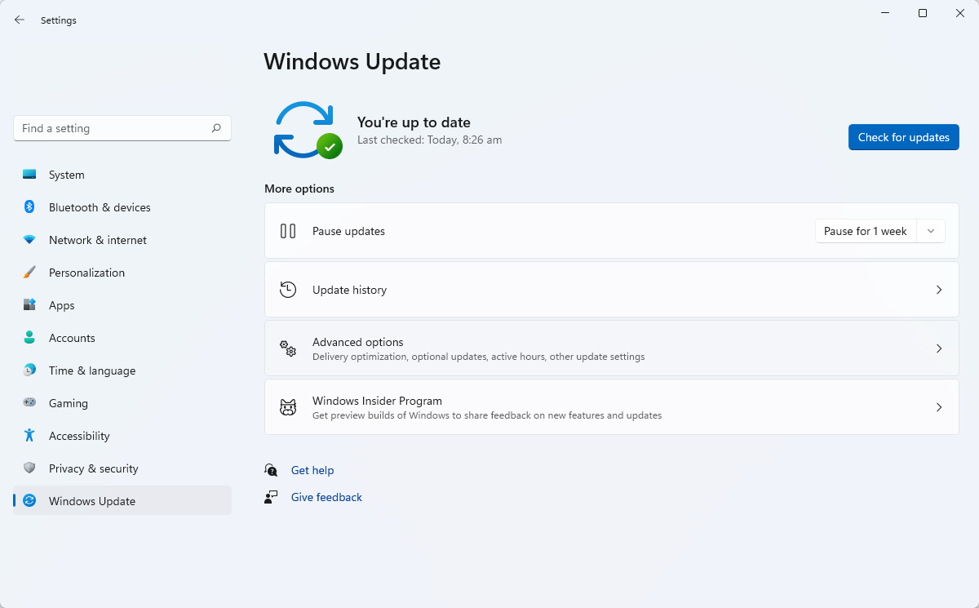Minimize the Settings window
This screenshot has height=608, width=979.
pos(885,13)
